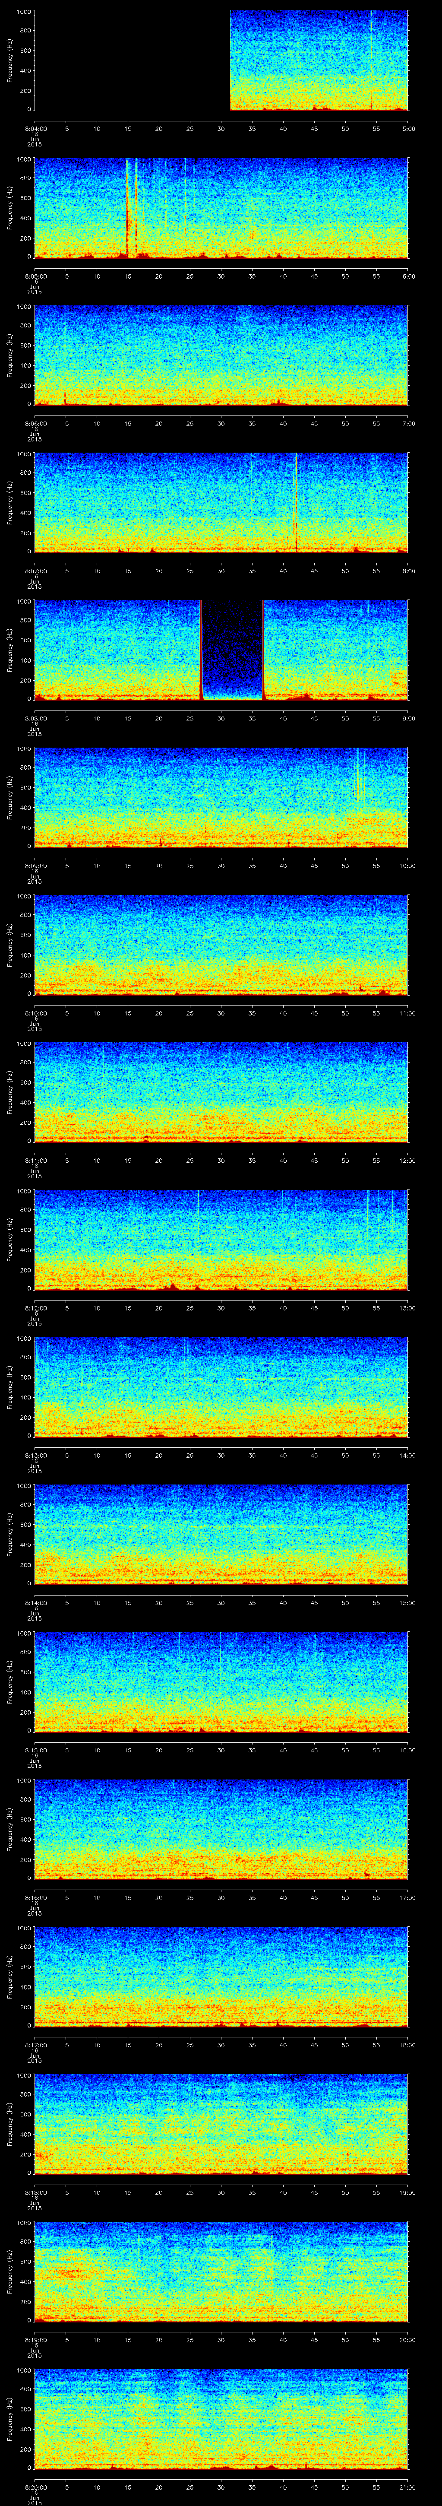This screenshot has height=2506, width=442.
Task: Click the blank data gap in the 8:08:00 spectrogram
Action: pos(232,650)
